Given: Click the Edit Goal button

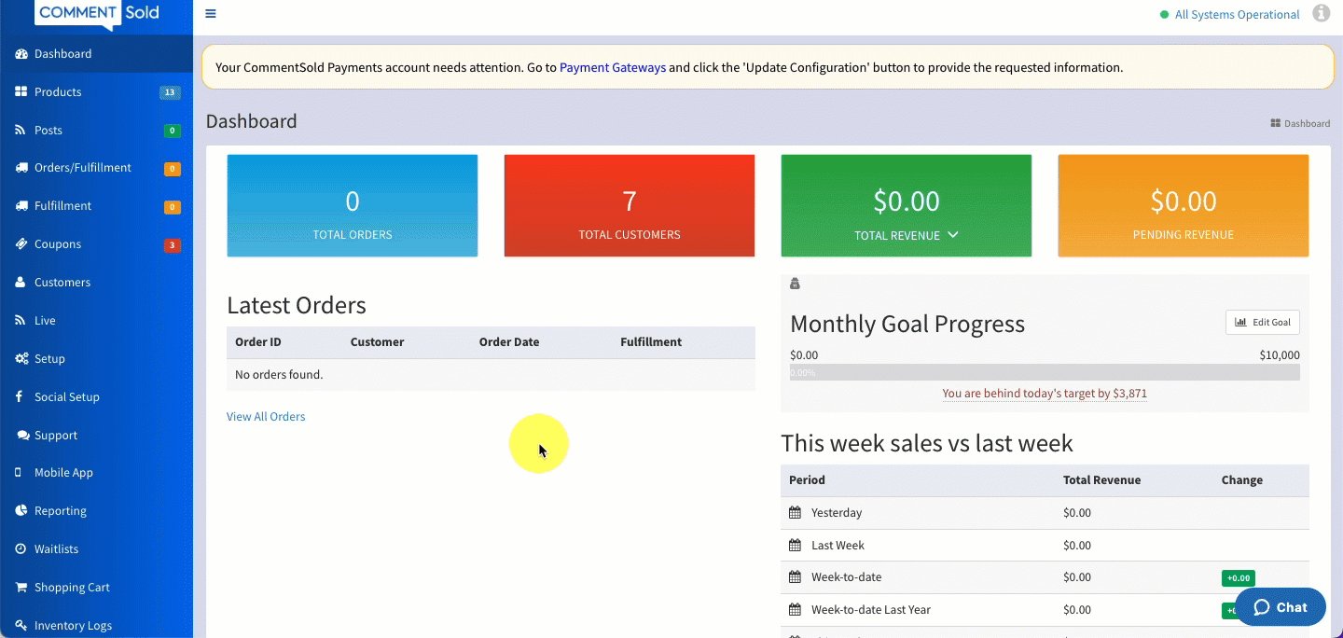Looking at the screenshot, I should point(1262,322).
